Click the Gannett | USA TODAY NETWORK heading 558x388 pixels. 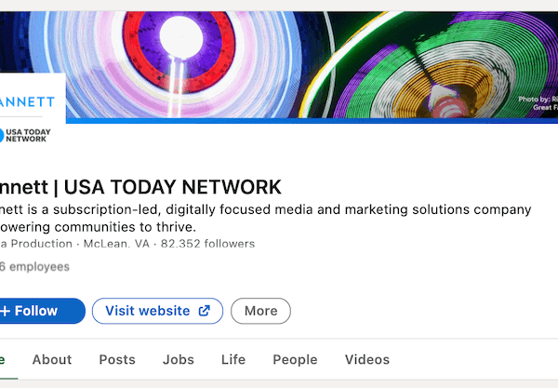(x=139, y=185)
